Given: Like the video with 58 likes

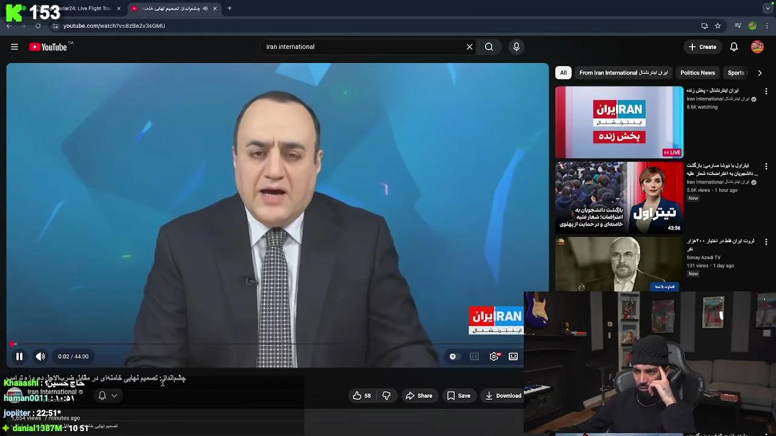Looking at the screenshot, I should pos(362,395).
